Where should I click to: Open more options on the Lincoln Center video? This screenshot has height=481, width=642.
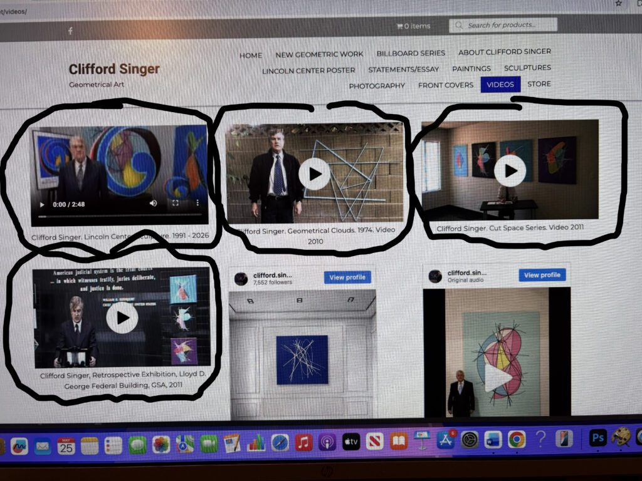197,202
